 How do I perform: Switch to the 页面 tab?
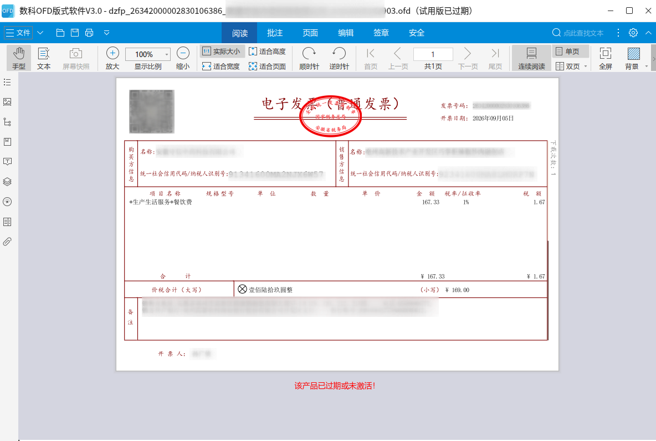coord(310,33)
